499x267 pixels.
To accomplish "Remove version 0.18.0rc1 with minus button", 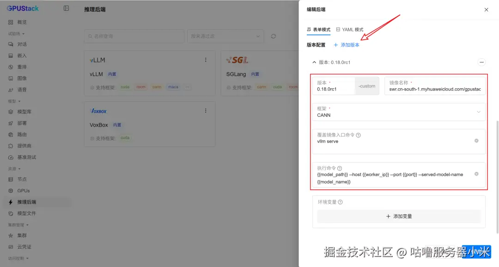I will point(481,62).
